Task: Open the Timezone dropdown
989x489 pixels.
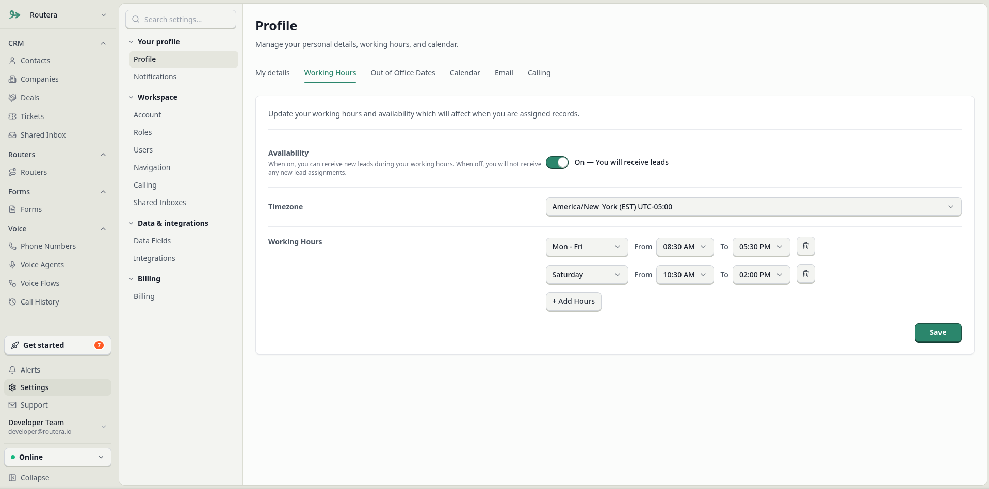Action: (x=753, y=207)
